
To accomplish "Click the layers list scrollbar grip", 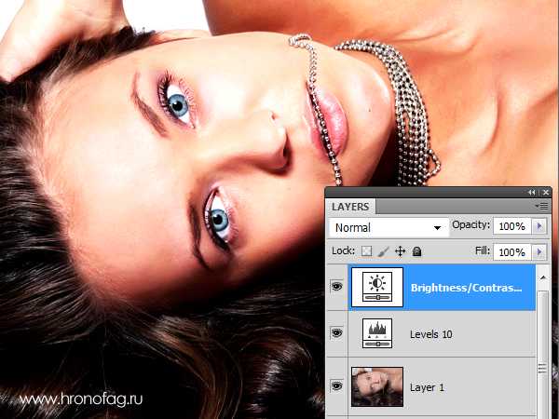I will click(542, 369).
